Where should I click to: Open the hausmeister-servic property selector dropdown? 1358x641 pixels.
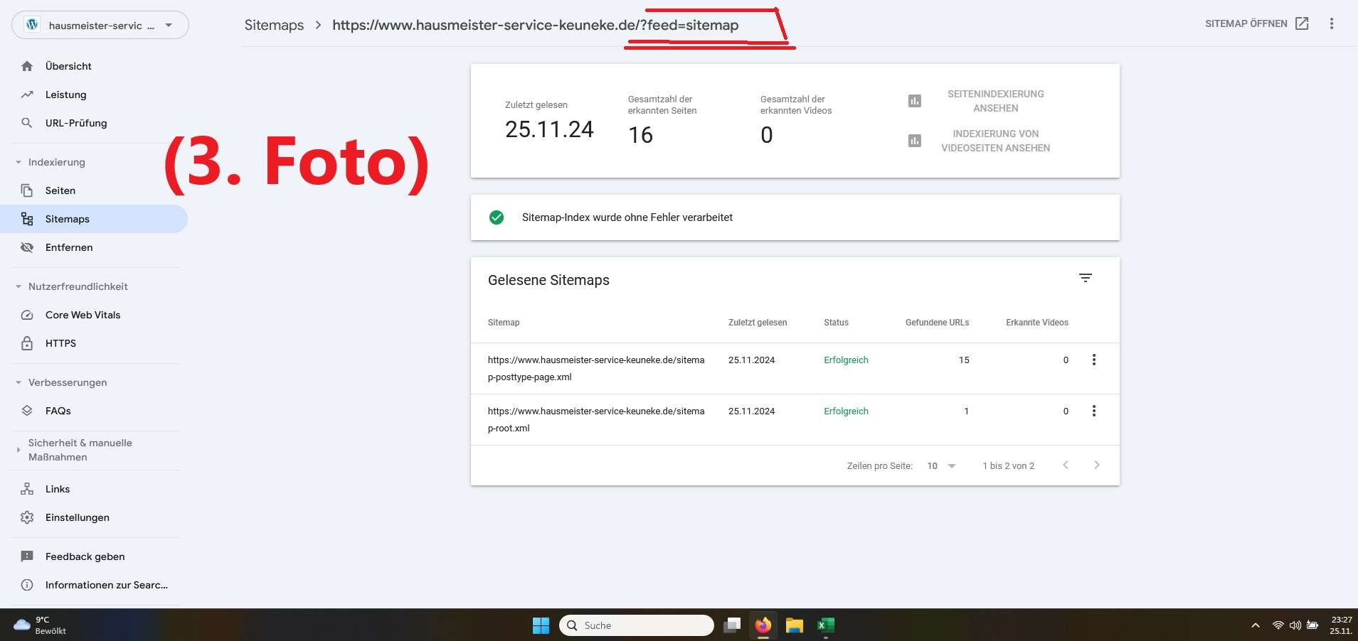pyautogui.click(x=100, y=25)
